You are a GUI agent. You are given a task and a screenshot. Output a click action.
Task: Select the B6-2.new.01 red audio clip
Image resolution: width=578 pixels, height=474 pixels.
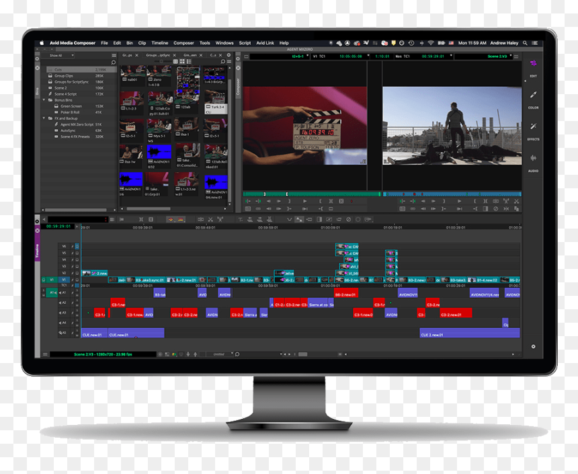[x=345, y=293]
